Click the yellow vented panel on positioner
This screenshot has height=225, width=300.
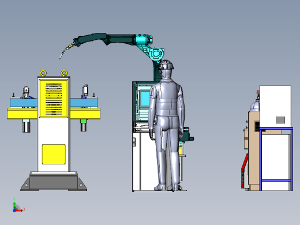(54, 99)
